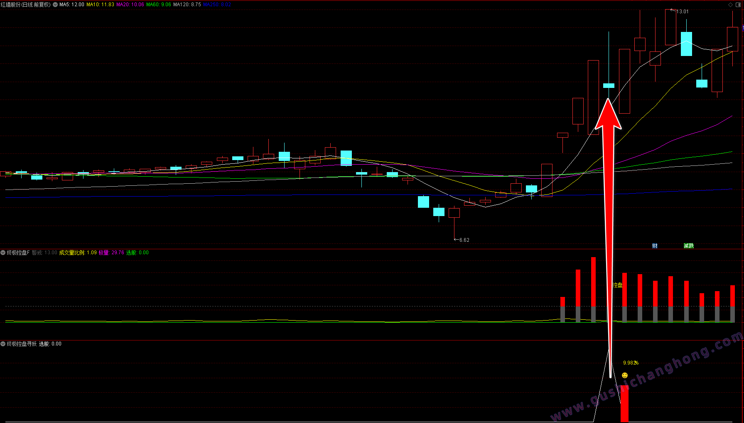Click the 6.62 low price label

[464, 240]
